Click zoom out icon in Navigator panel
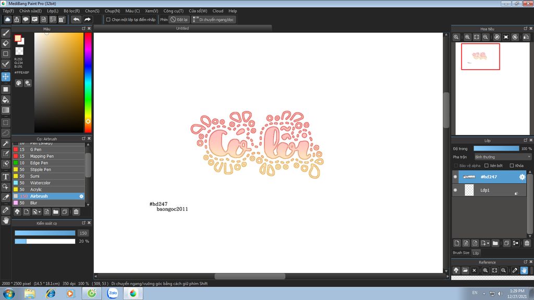This screenshot has height=300, width=534. point(486,37)
